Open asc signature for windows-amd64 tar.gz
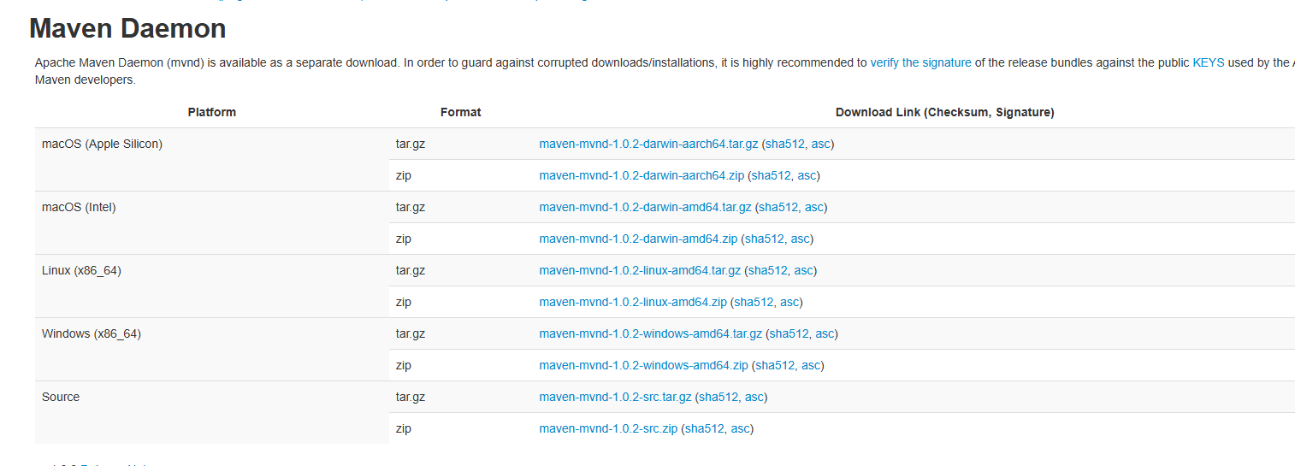The height and width of the screenshot is (466, 1295). pyautogui.click(x=825, y=333)
